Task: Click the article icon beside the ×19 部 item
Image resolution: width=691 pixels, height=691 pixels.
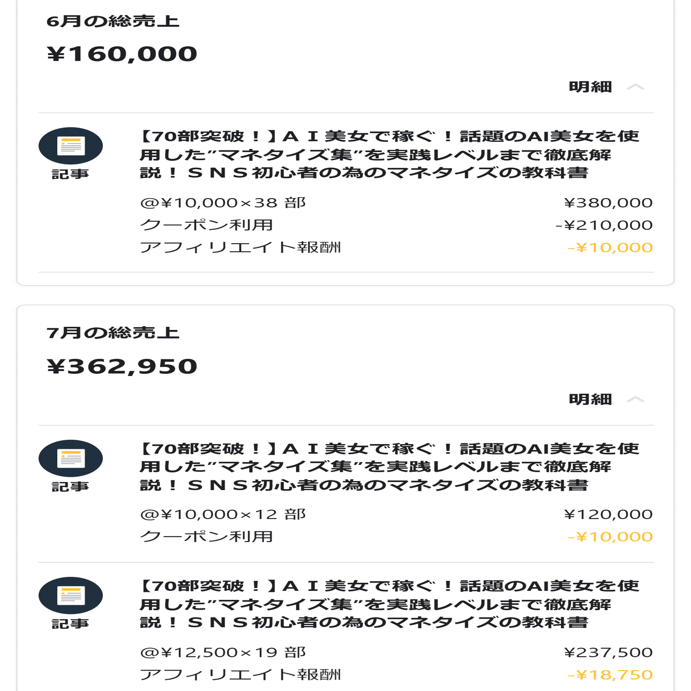Action: 70,595
